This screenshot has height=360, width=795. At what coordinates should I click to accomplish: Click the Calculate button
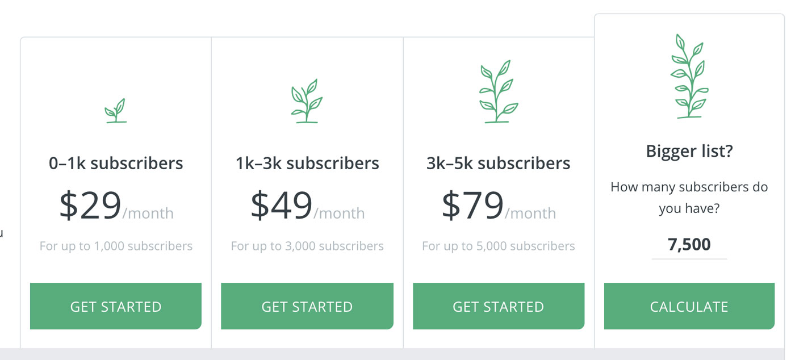click(x=689, y=306)
